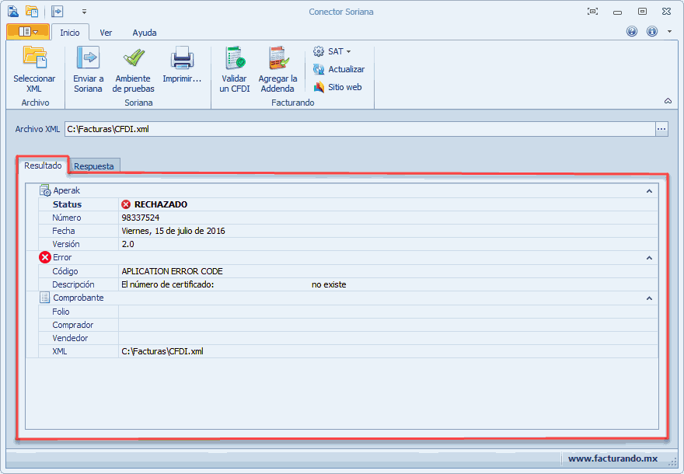This screenshot has width=684, height=474.
Task: Click the Seleccionar XML folder icon
Action: [x=34, y=59]
